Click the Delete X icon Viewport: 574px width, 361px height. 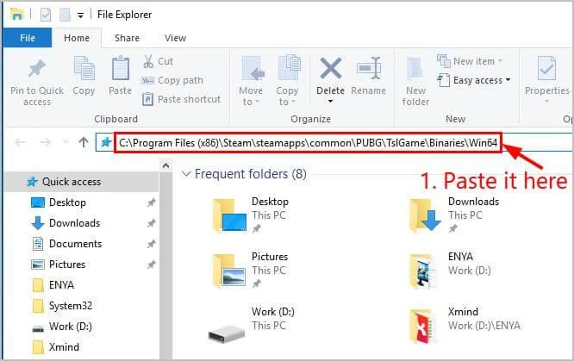pyautogui.click(x=331, y=68)
